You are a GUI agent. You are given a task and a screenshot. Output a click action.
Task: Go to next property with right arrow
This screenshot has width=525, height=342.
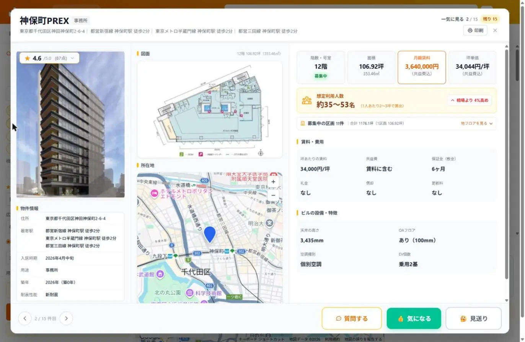click(66, 318)
